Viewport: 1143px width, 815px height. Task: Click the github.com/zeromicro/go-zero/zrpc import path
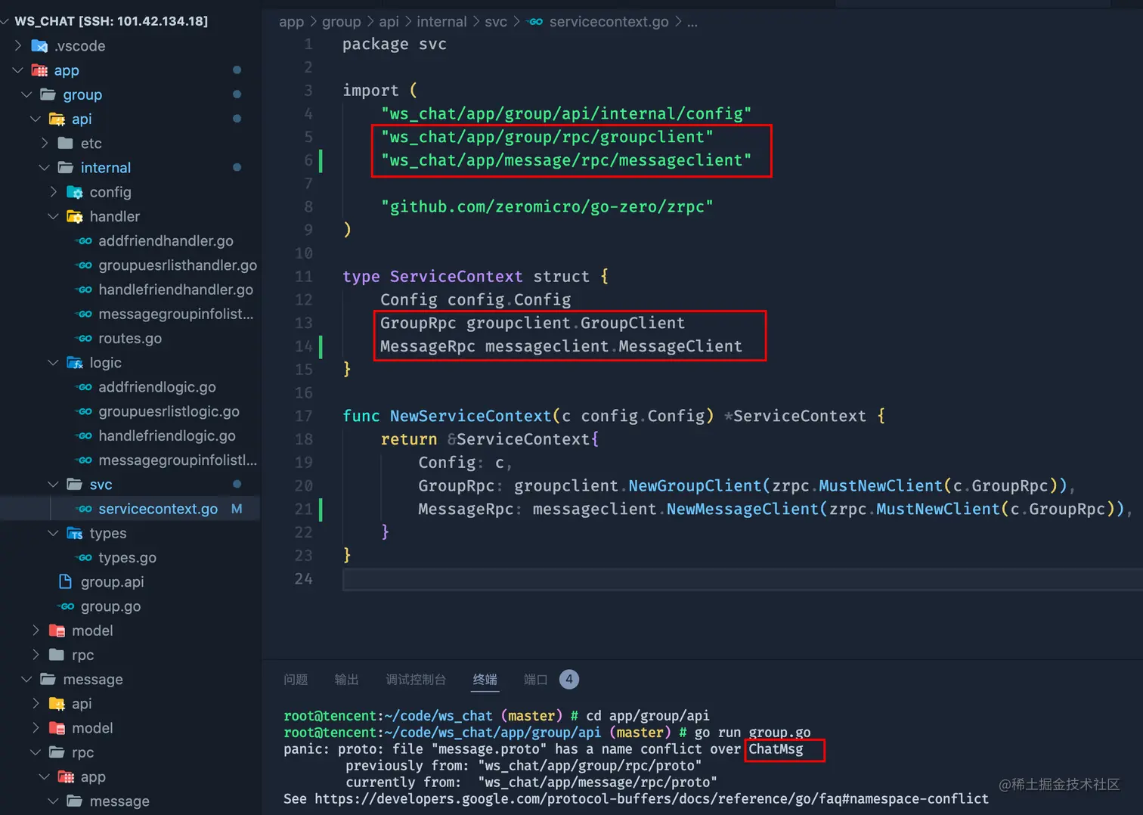coord(547,206)
